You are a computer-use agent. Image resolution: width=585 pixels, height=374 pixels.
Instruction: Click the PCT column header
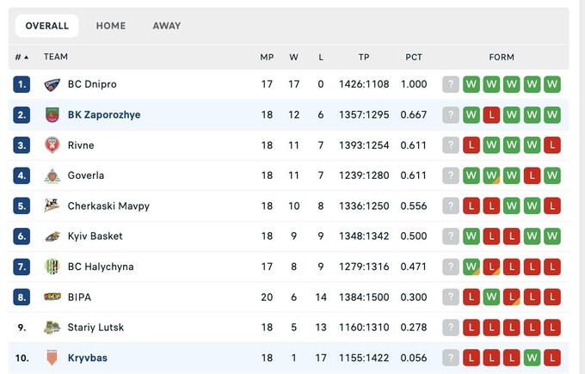click(414, 58)
